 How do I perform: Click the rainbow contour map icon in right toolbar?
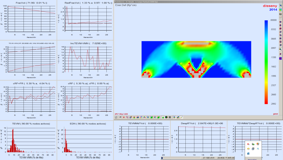pyautogui.click(x=281, y=10)
